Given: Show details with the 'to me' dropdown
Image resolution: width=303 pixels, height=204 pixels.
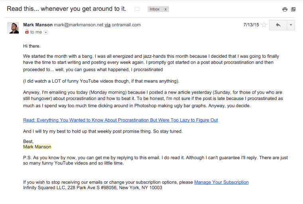Looking at the screenshot, I should [46, 32].
